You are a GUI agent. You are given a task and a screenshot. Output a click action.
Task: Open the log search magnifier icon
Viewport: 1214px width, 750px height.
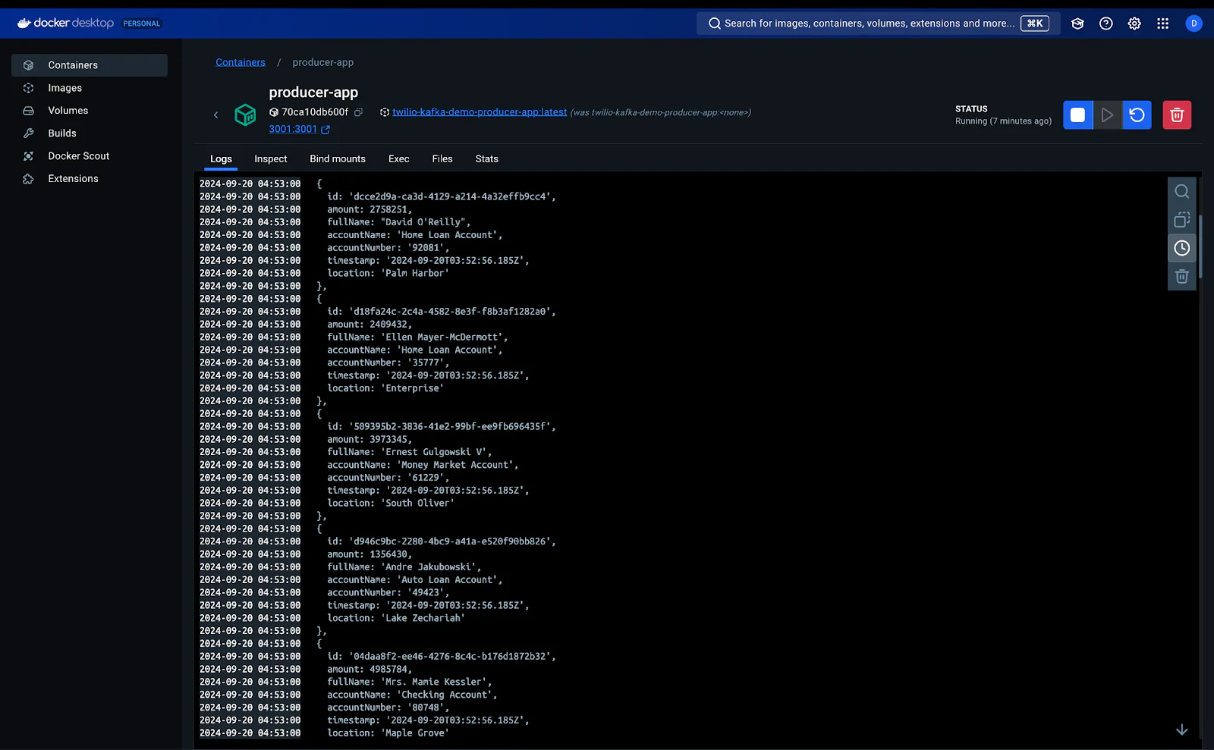(x=1181, y=191)
